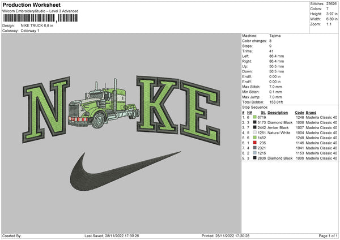Image resolution: width=340 pixels, height=240 pixels.
Task: Click the 'Printed: 28/11/2022 17:30:28' timestamp
Action: [226, 235]
